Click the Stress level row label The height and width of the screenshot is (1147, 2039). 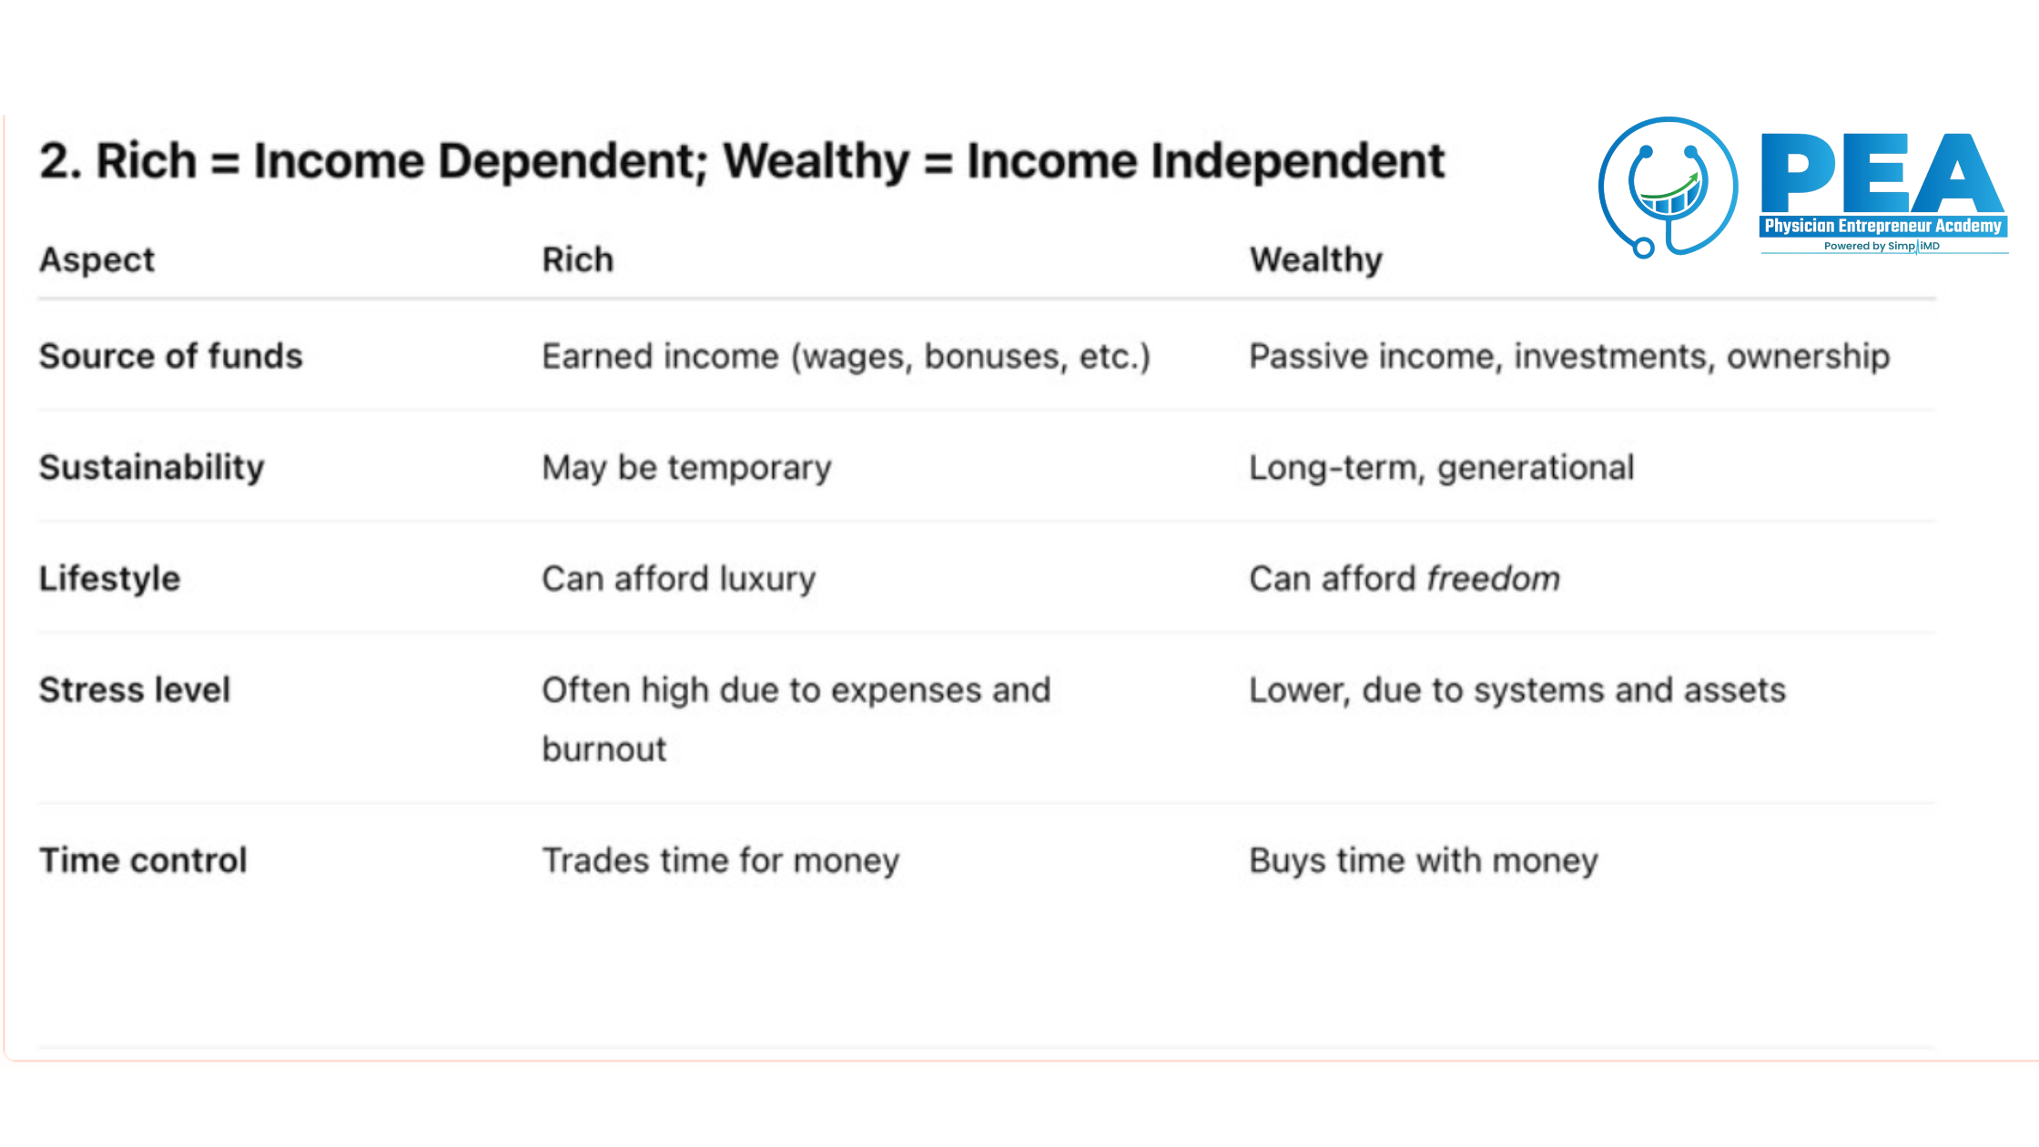(x=134, y=690)
